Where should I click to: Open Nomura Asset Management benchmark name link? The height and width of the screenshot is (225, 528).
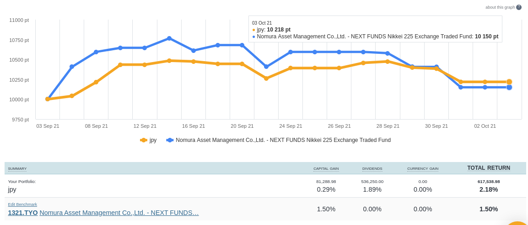(x=119, y=213)
